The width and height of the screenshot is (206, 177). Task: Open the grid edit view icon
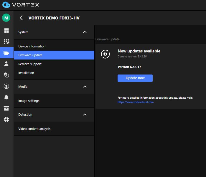point(6,42)
